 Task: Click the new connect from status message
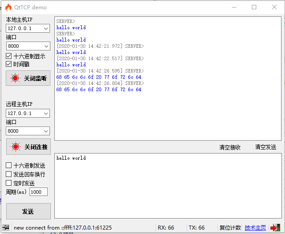tap(63, 228)
